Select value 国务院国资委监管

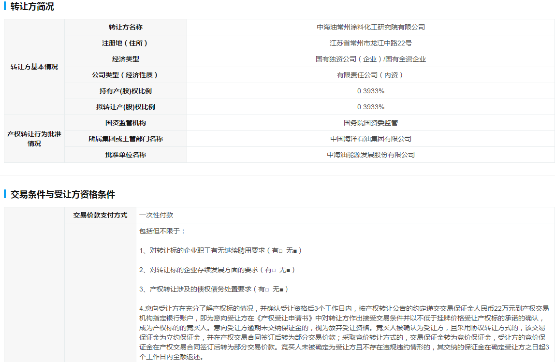coord(371,123)
